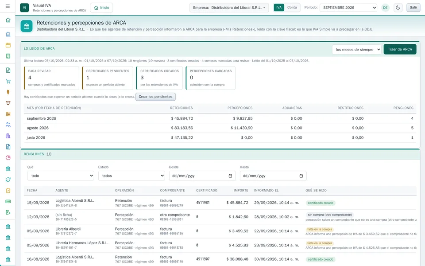Select the Para Revisar summary card
This screenshot has width=425, height=266.
pyautogui.click(x=51, y=78)
